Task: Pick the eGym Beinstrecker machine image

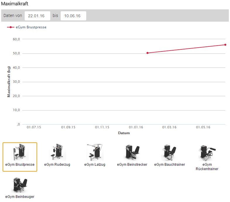Action: pyautogui.click(x=132, y=152)
